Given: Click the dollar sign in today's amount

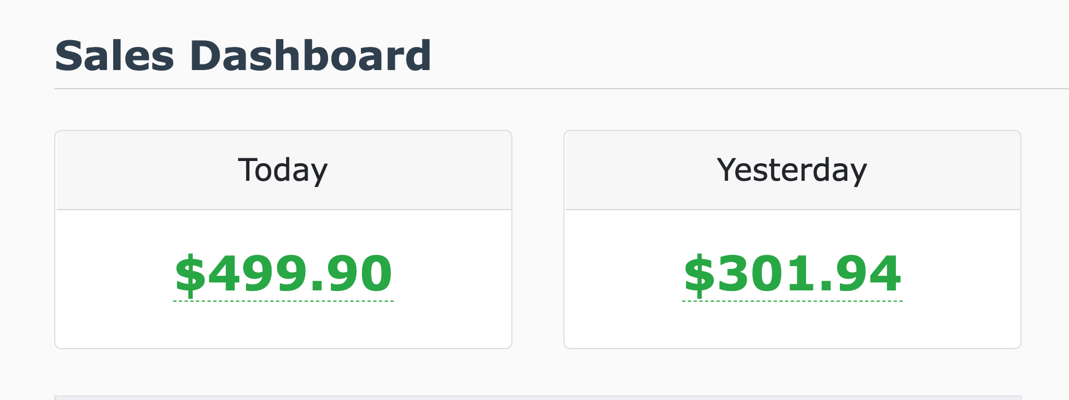Looking at the screenshot, I should [x=190, y=275].
